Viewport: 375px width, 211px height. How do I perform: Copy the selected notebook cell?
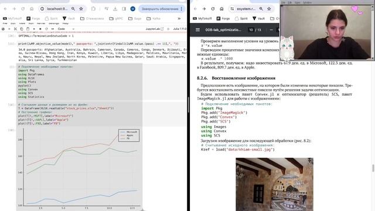[22, 29]
